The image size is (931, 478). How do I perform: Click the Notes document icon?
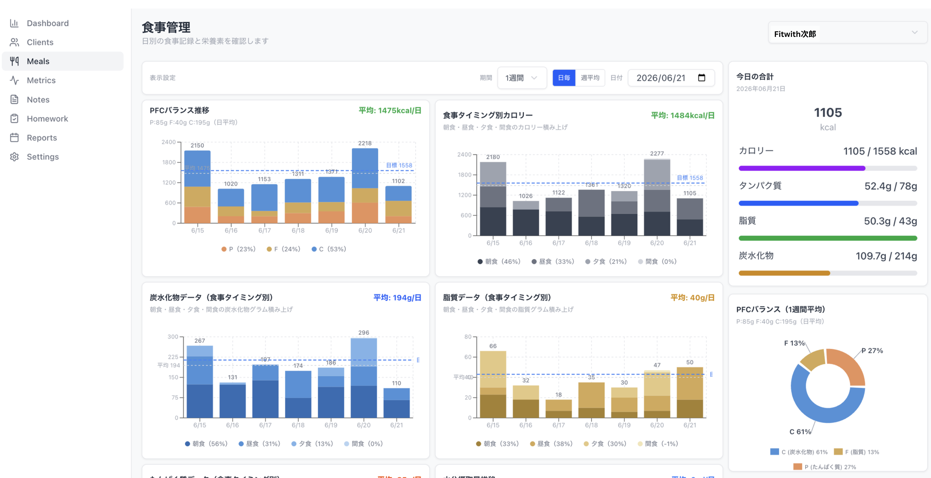click(x=14, y=100)
